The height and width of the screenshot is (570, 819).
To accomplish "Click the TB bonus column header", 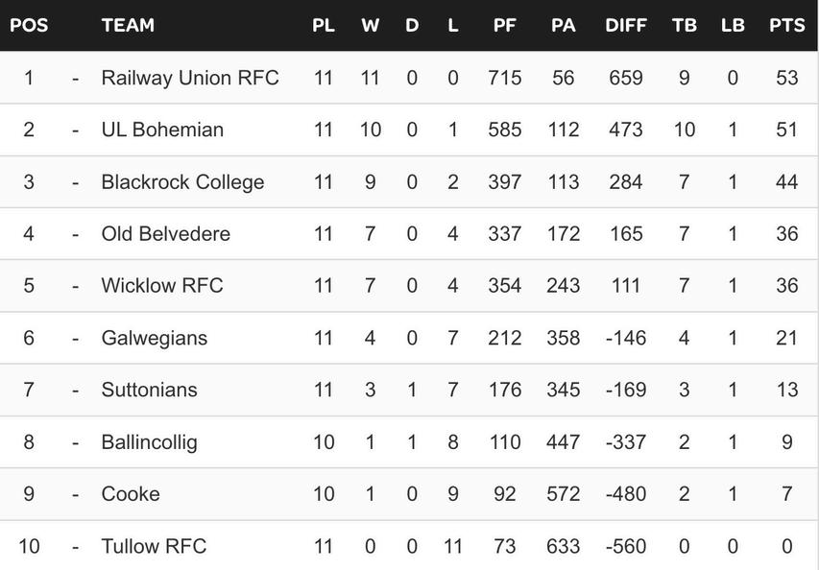I will [685, 26].
